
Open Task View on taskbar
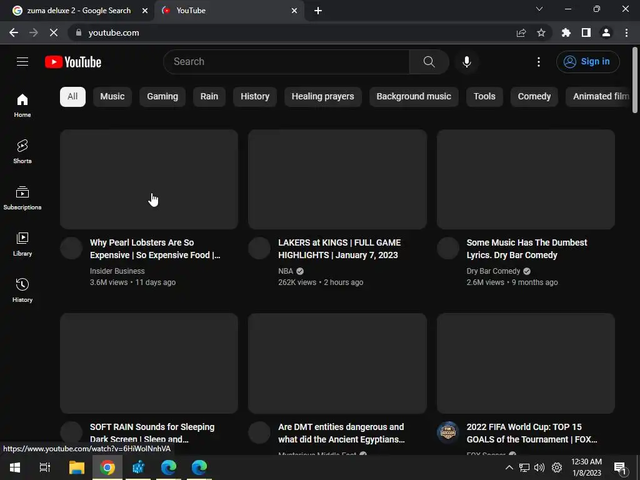(45, 467)
